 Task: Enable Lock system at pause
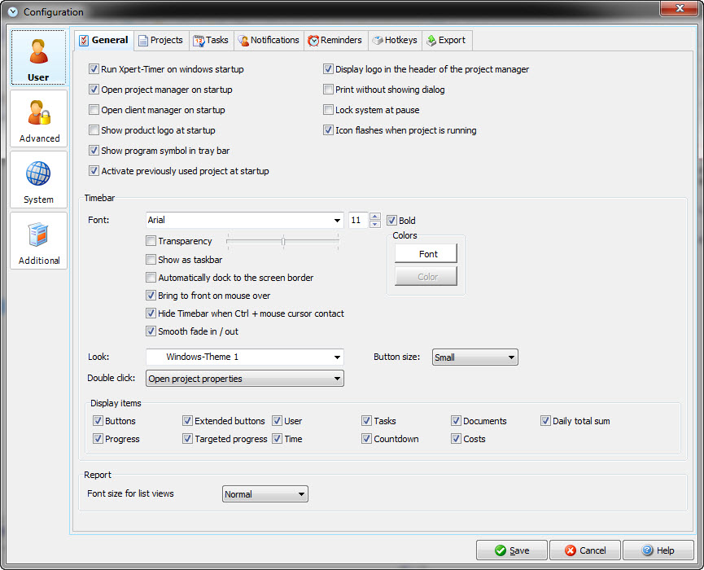point(328,110)
